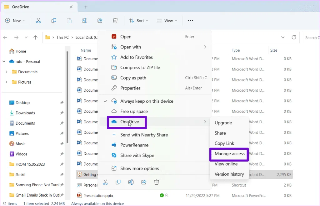The width and height of the screenshot is (320, 206).
Task: Select Manage access in OneDrive submenu
Action: 229,154
